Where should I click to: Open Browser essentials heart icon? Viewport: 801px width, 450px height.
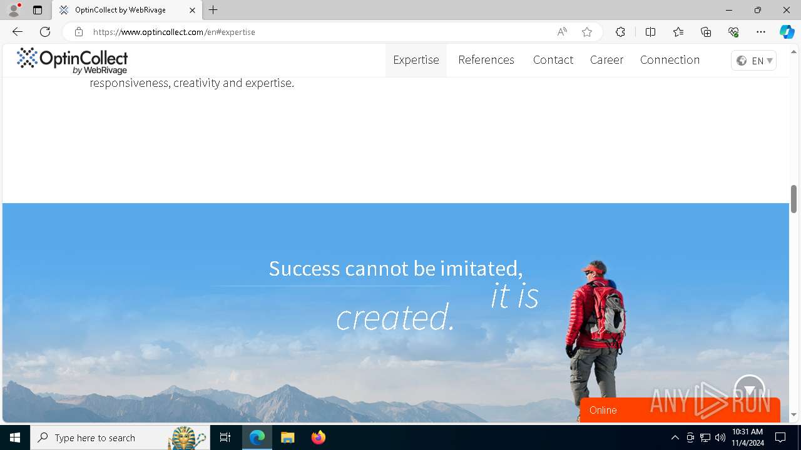[733, 32]
